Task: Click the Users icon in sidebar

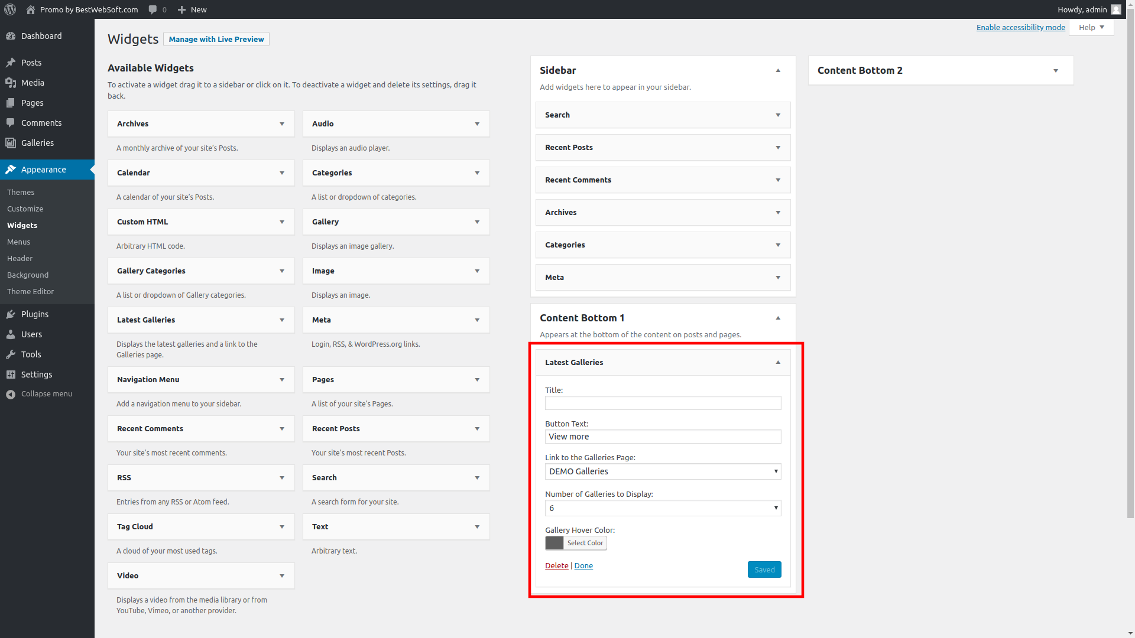Action: [11, 334]
